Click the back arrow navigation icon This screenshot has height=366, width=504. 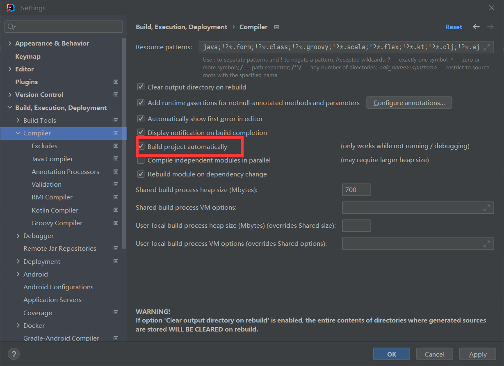click(476, 27)
